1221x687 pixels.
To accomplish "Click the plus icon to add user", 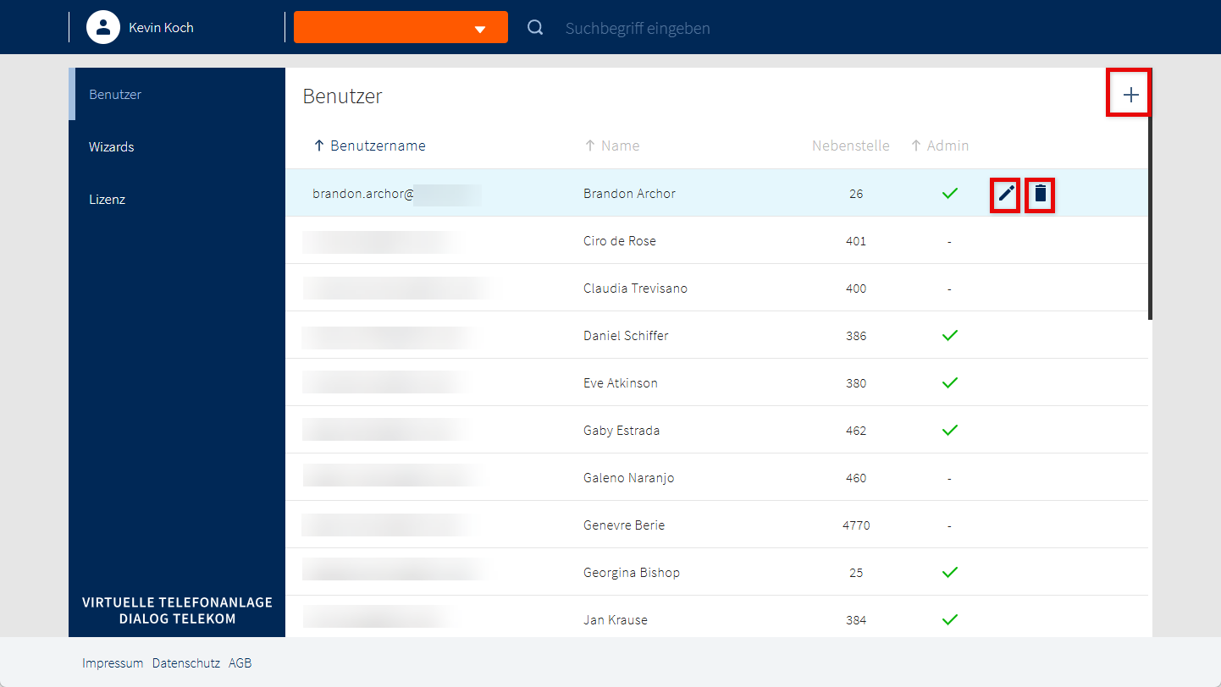I will click(1130, 95).
